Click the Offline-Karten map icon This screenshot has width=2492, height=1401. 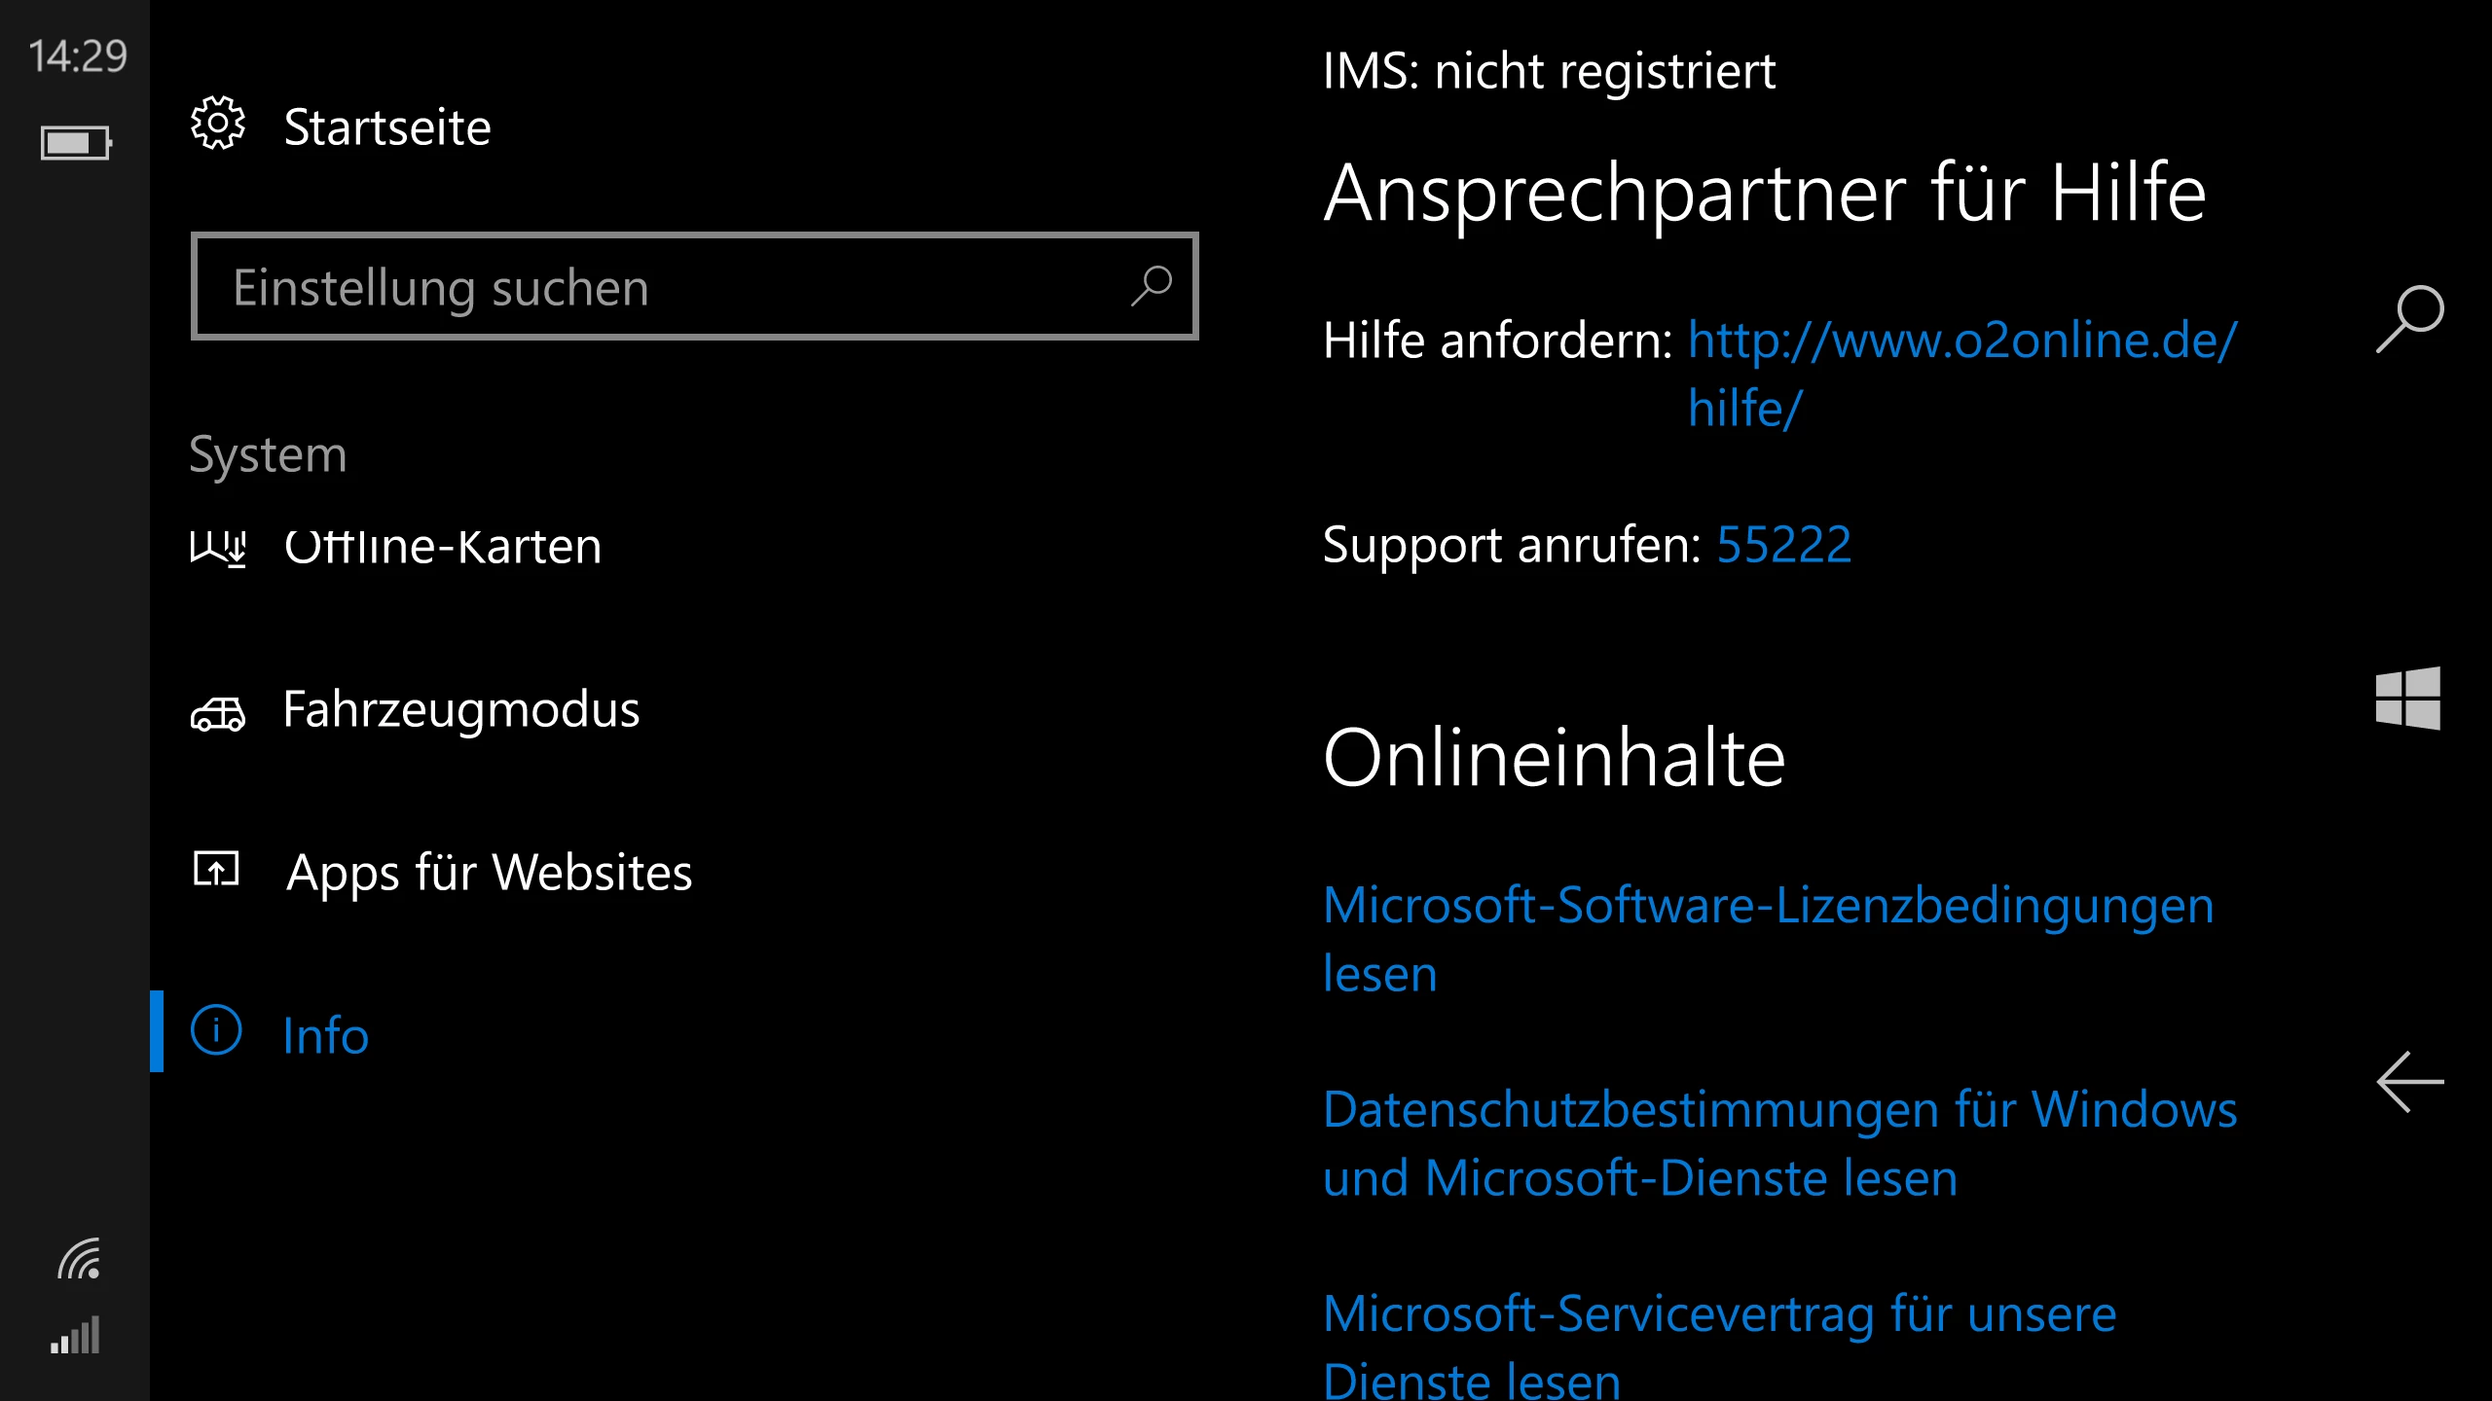(x=218, y=548)
